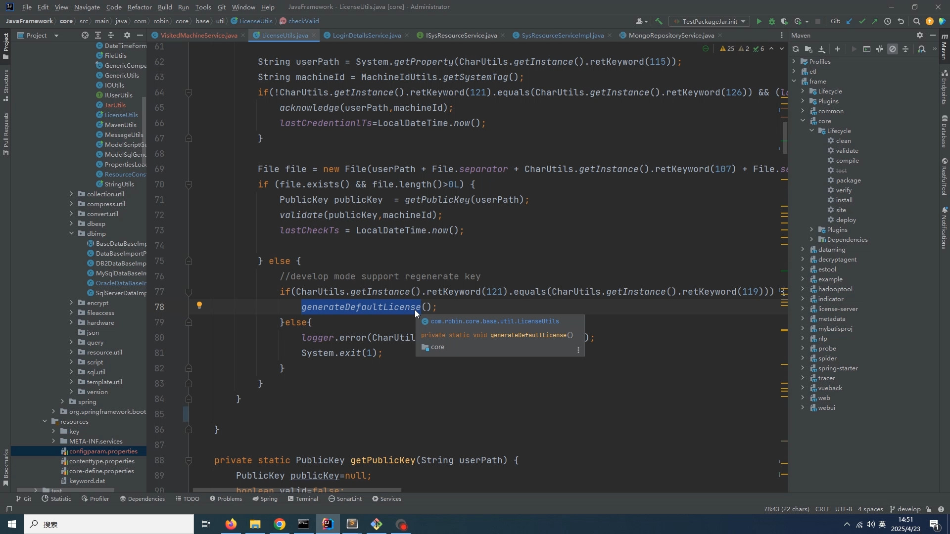Execute Maven goal icon
Viewport: 950px width, 534px height.
(867, 49)
